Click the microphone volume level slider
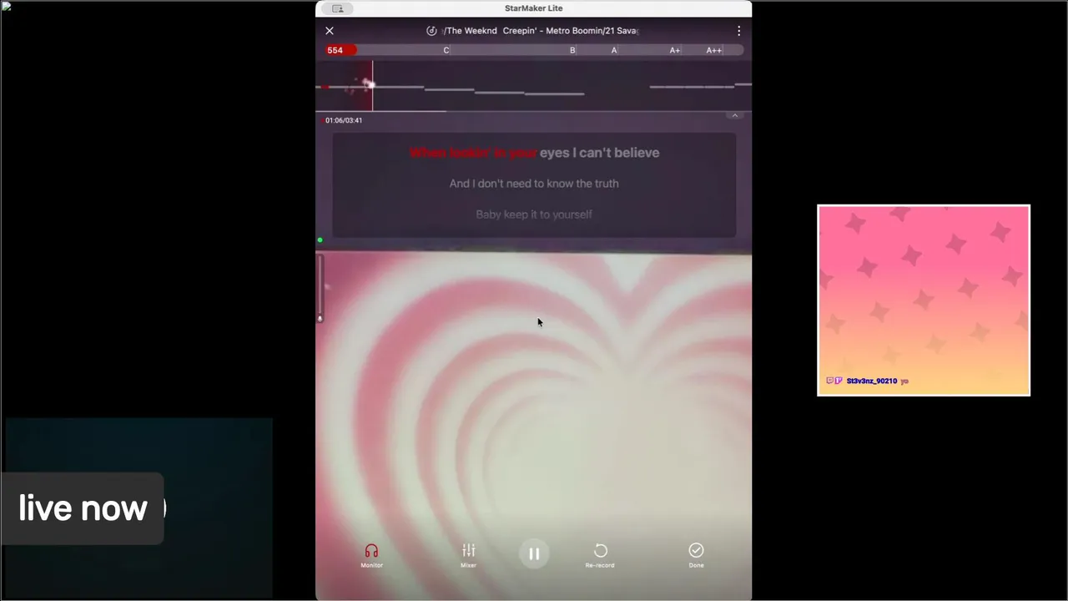The image size is (1068, 601). [320, 288]
